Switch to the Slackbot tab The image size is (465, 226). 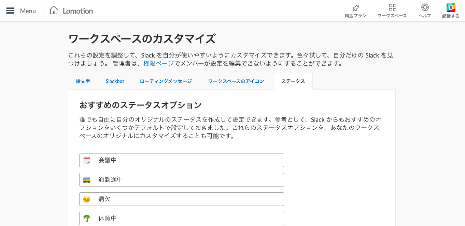[115, 81]
